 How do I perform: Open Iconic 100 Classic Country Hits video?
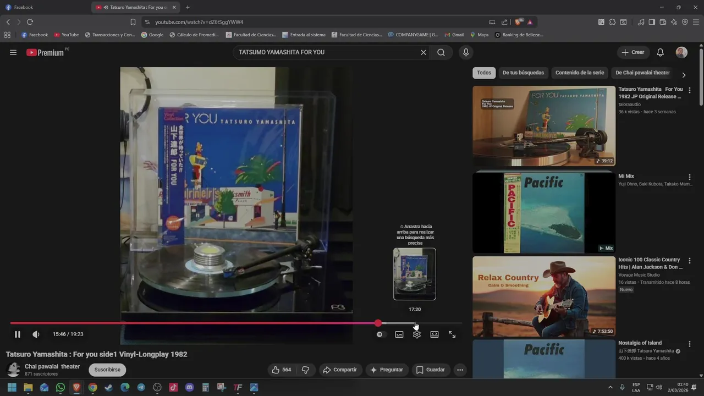pos(544,296)
